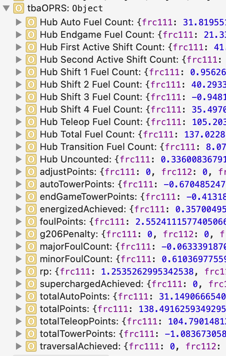Expand the rp object row
This screenshot has height=356, width=226.
[x=19, y=271]
